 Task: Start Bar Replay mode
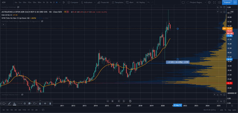[141, 2]
